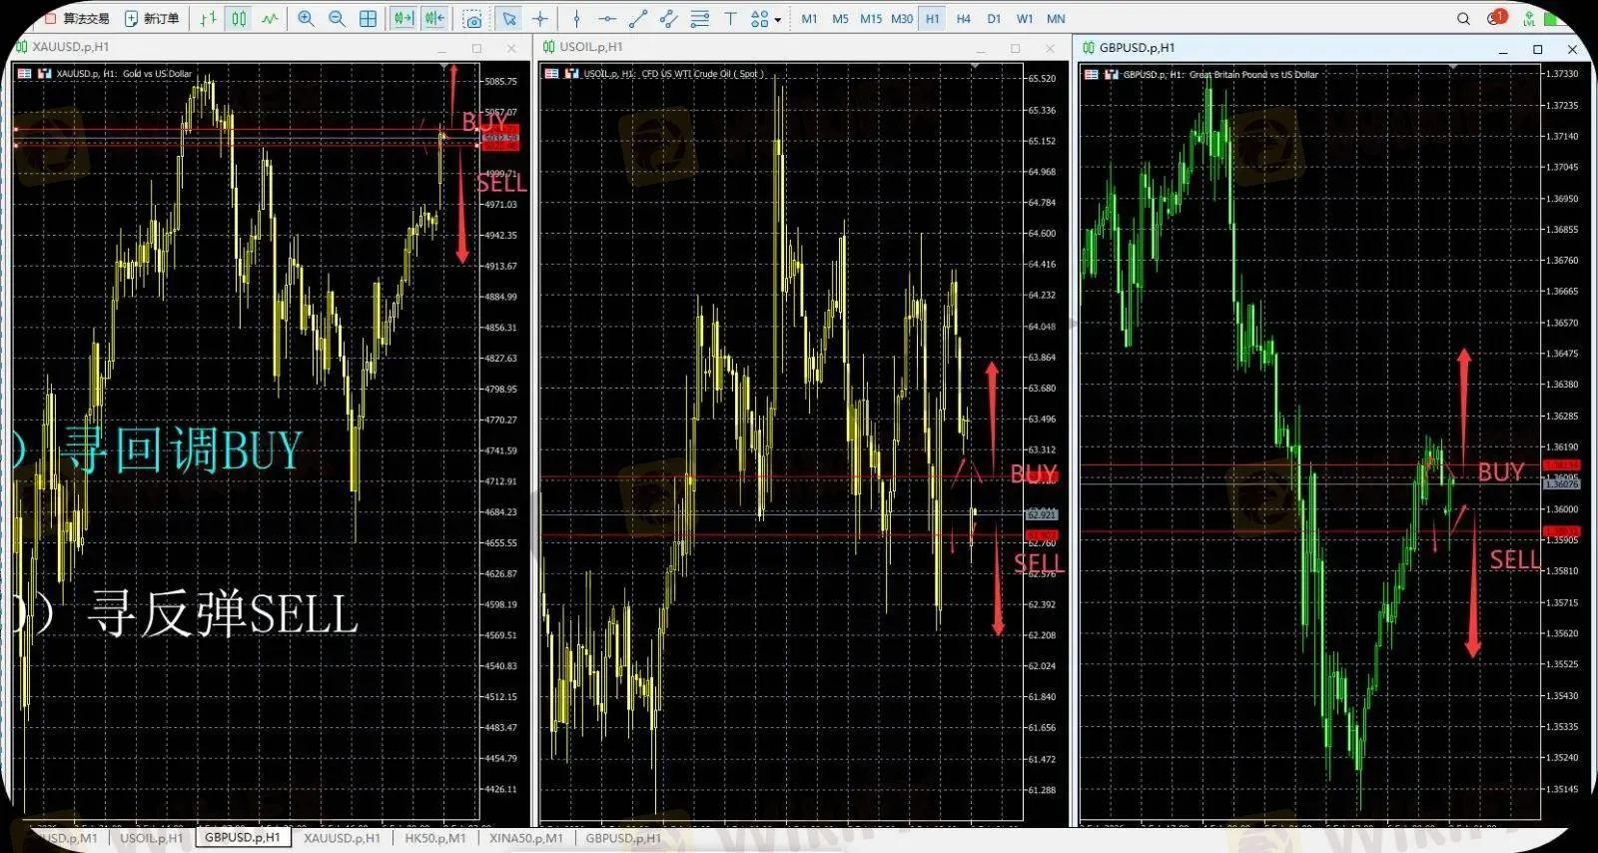Open the search magnifier in the toolbar
Screen dimensions: 1598x853
point(1463,19)
